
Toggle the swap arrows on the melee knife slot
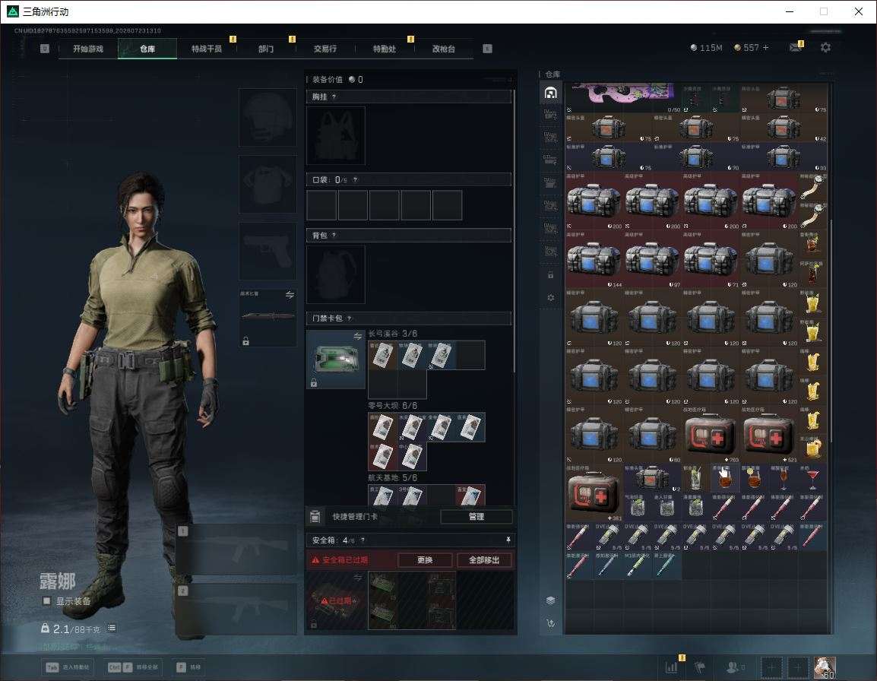[290, 295]
